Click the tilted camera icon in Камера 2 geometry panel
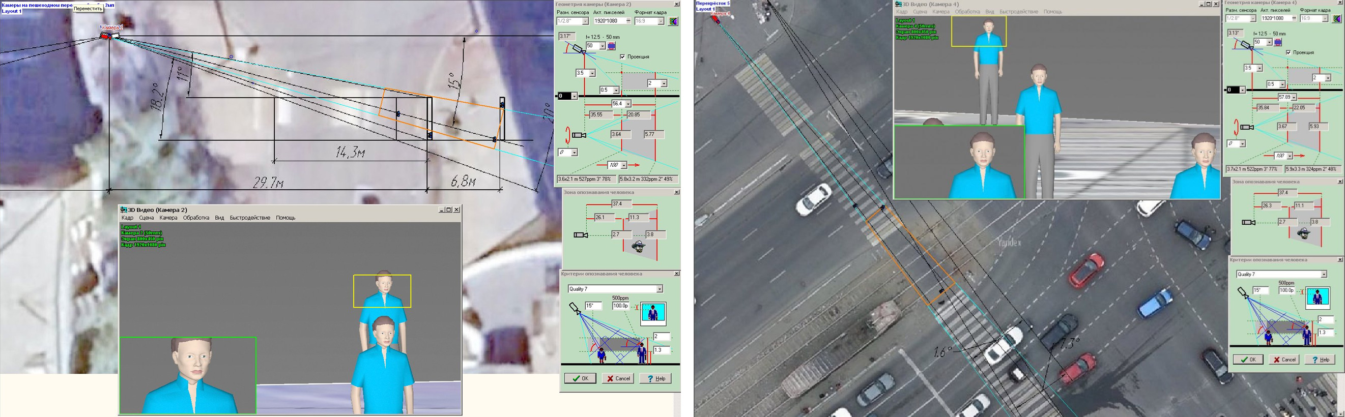The image size is (1345, 417). [x=577, y=48]
